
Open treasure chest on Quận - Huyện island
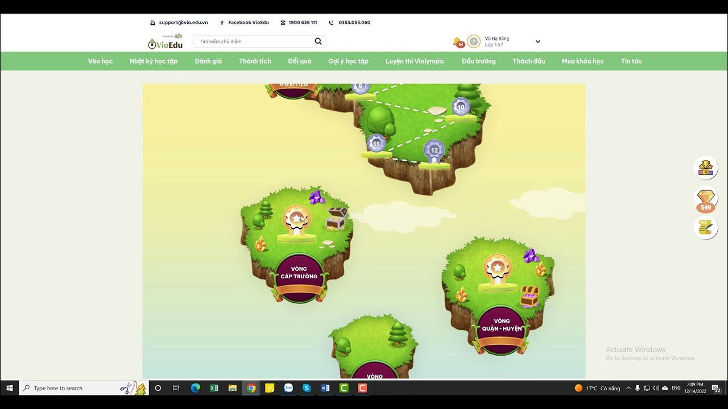[x=530, y=296]
